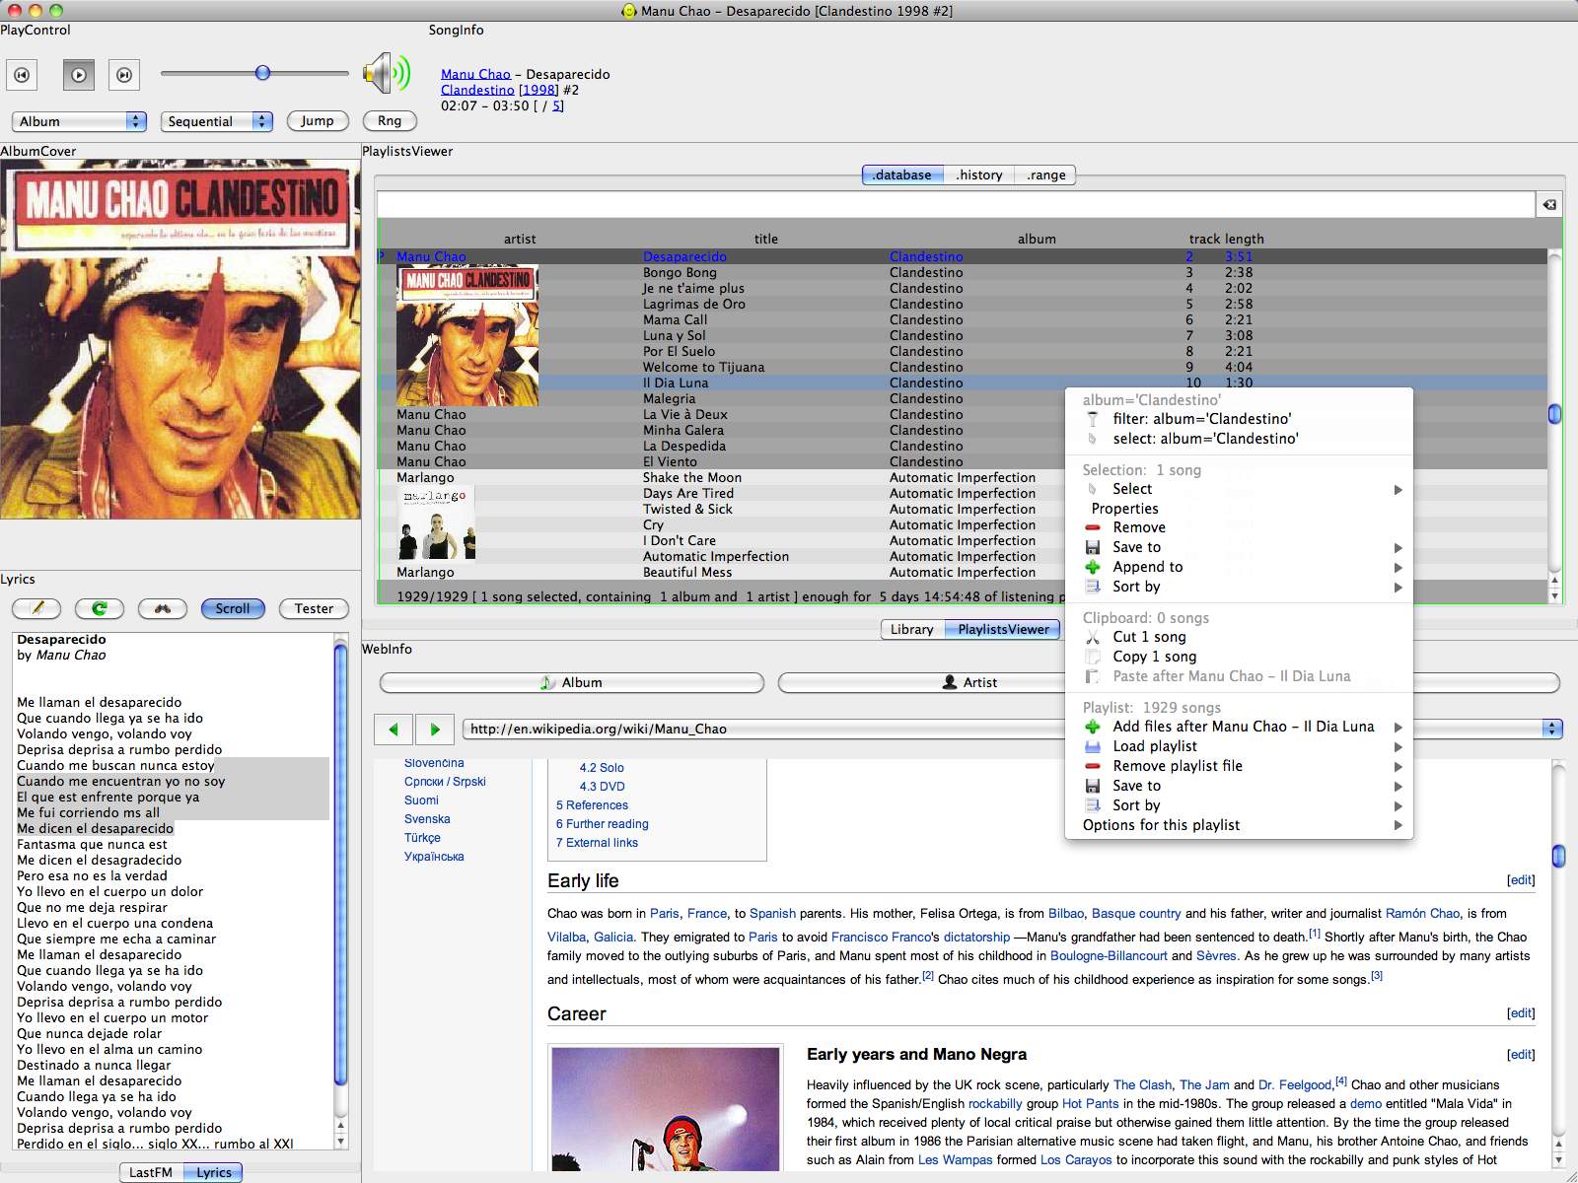Click the pencil edit lyrics button
The image size is (1578, 1183).
coord(36,608)
